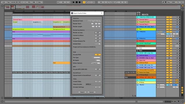This screenshot has height=104, width=185.
Task: Open File Type dropdown
Action: point(96,57)
